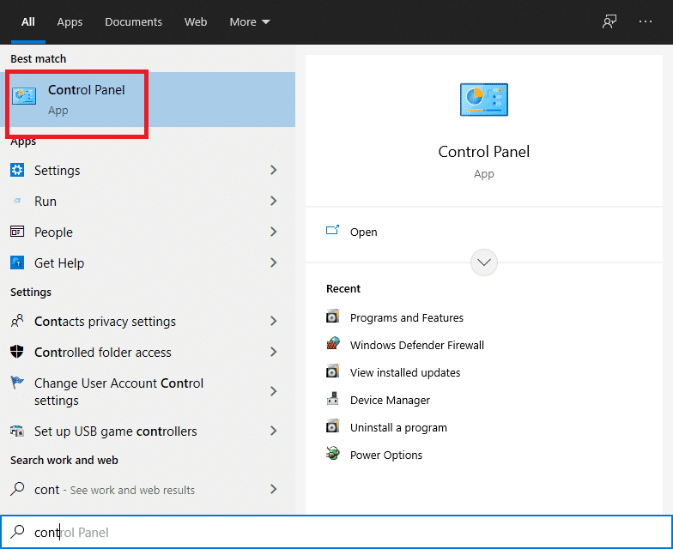Click the Power Options icon
Image resolution: width=673 pixels, height=549 pixels.
[333, 455]
